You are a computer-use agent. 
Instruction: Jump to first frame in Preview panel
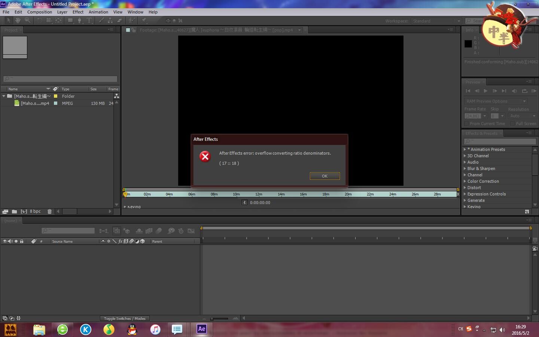coord(468,91)
